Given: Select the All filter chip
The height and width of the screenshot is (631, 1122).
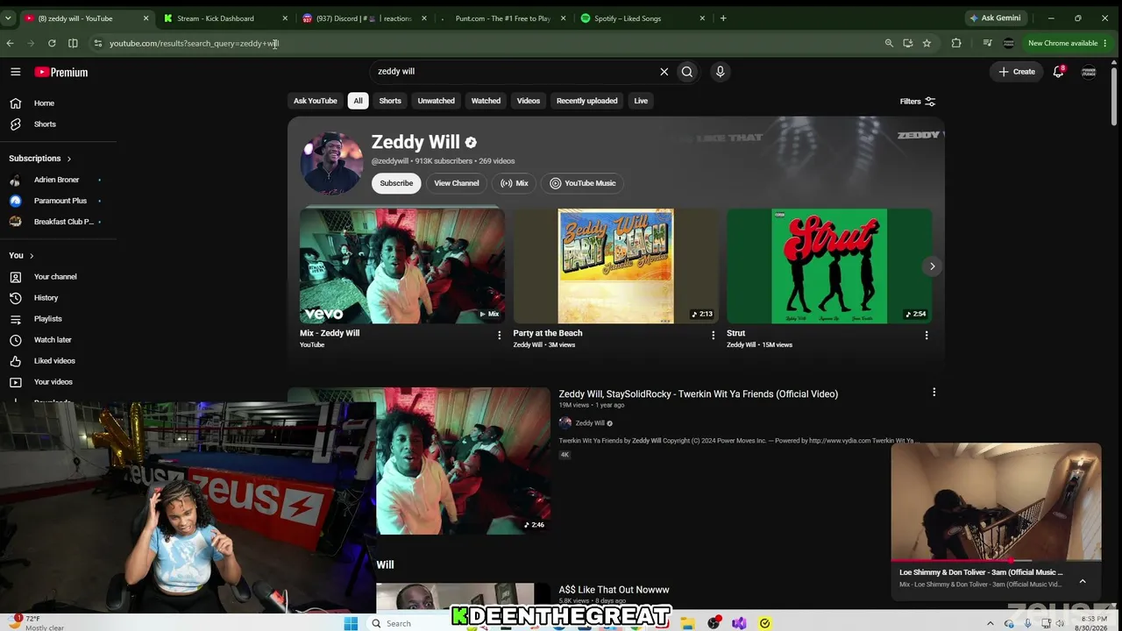Looking at the screenshot, I should pyautogui.click(x=358, y=101).
